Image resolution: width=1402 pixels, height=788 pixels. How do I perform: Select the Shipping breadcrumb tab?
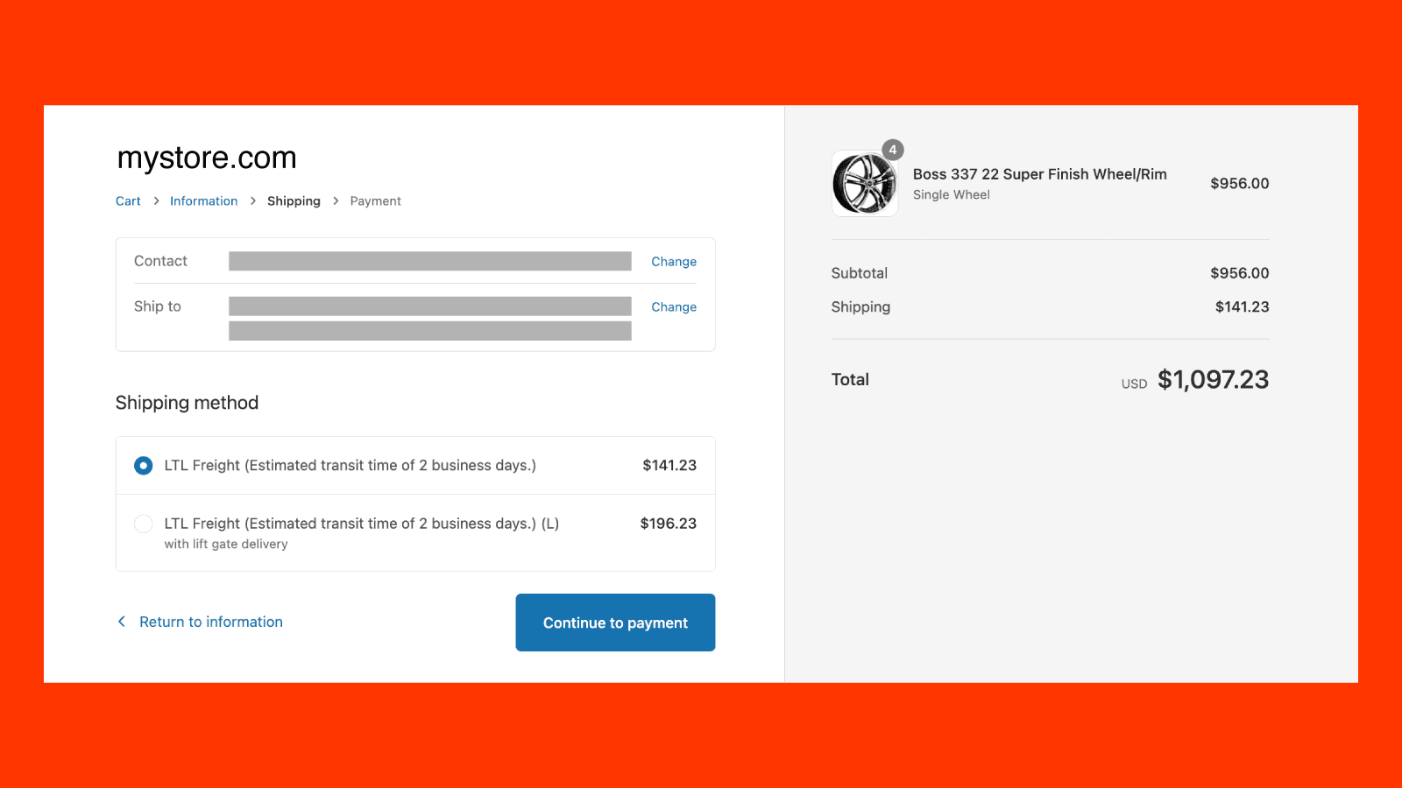click(x=294, y=201)
